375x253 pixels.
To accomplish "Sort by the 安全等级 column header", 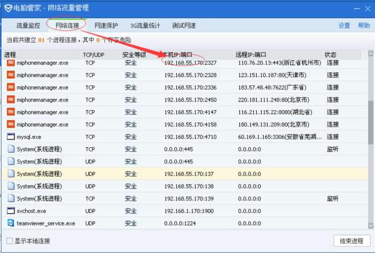I will click(134, 55).
